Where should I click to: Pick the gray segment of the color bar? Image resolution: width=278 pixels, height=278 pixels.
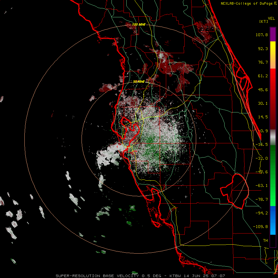[x=273, y=137]
